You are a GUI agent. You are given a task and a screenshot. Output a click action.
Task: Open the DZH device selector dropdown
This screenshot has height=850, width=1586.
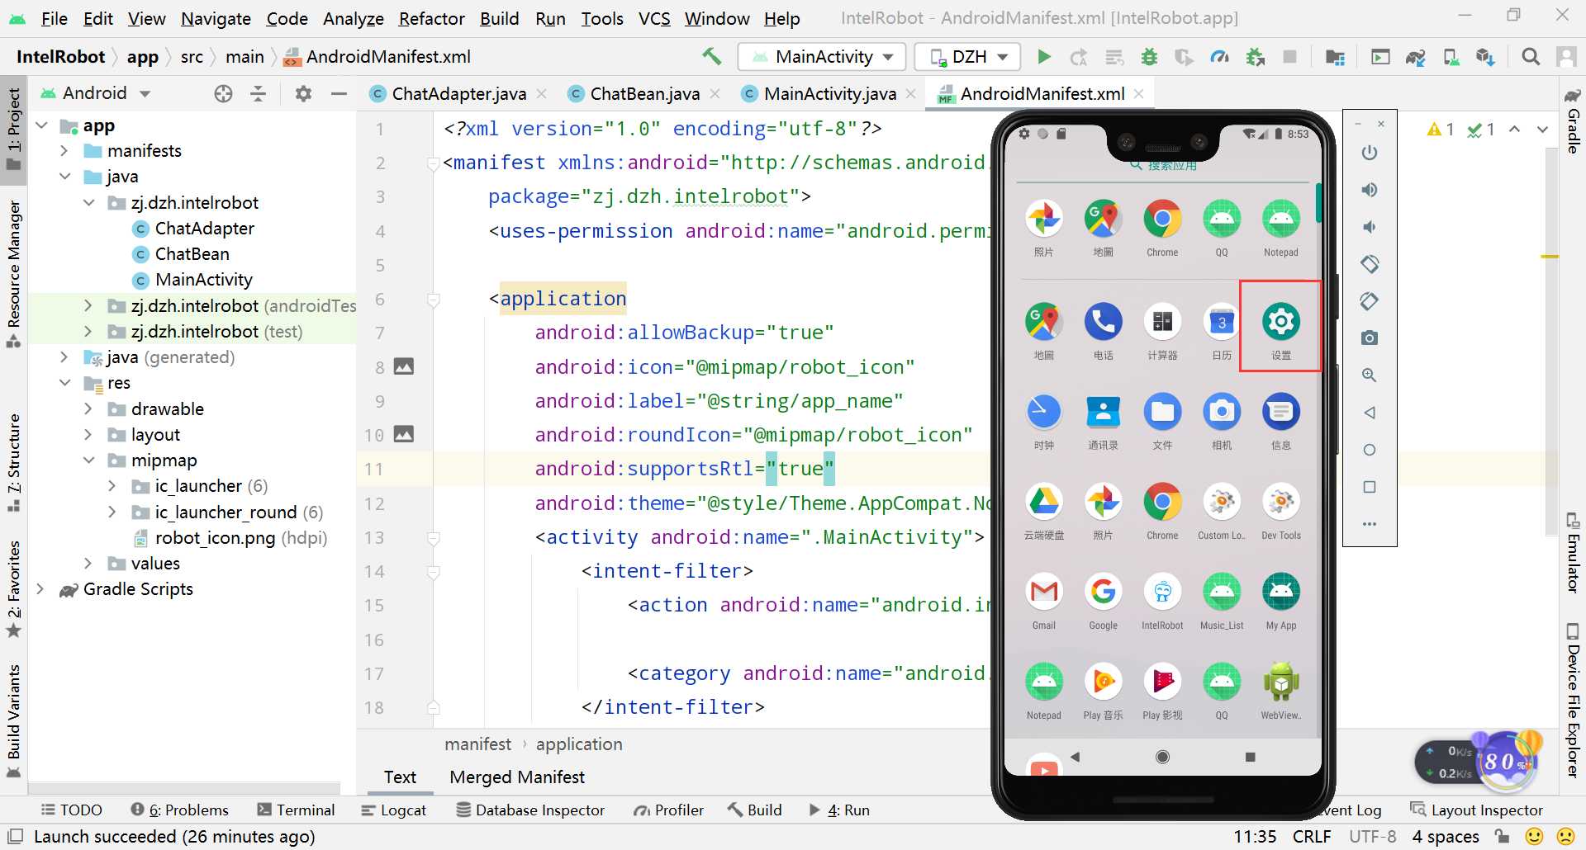point(968,57)
